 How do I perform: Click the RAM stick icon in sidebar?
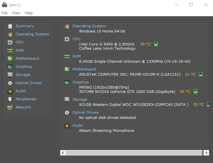(x=10, y=51)
